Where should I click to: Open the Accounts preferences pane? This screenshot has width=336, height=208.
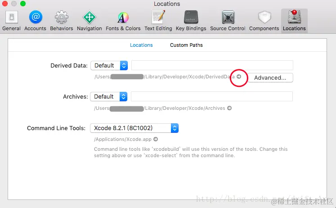[36, 21]
